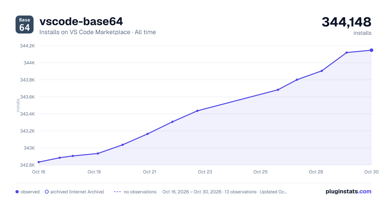Screen dimensions: 387x203
Task: Click the data point near 343.4K
Action: click(x=197, y=111)
